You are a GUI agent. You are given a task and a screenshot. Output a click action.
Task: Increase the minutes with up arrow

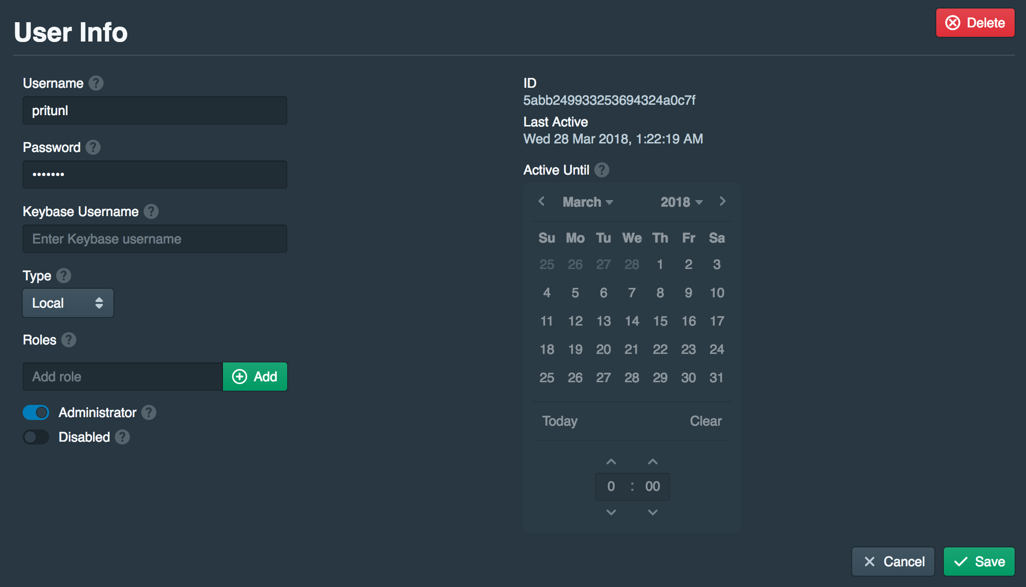[653, 462]
